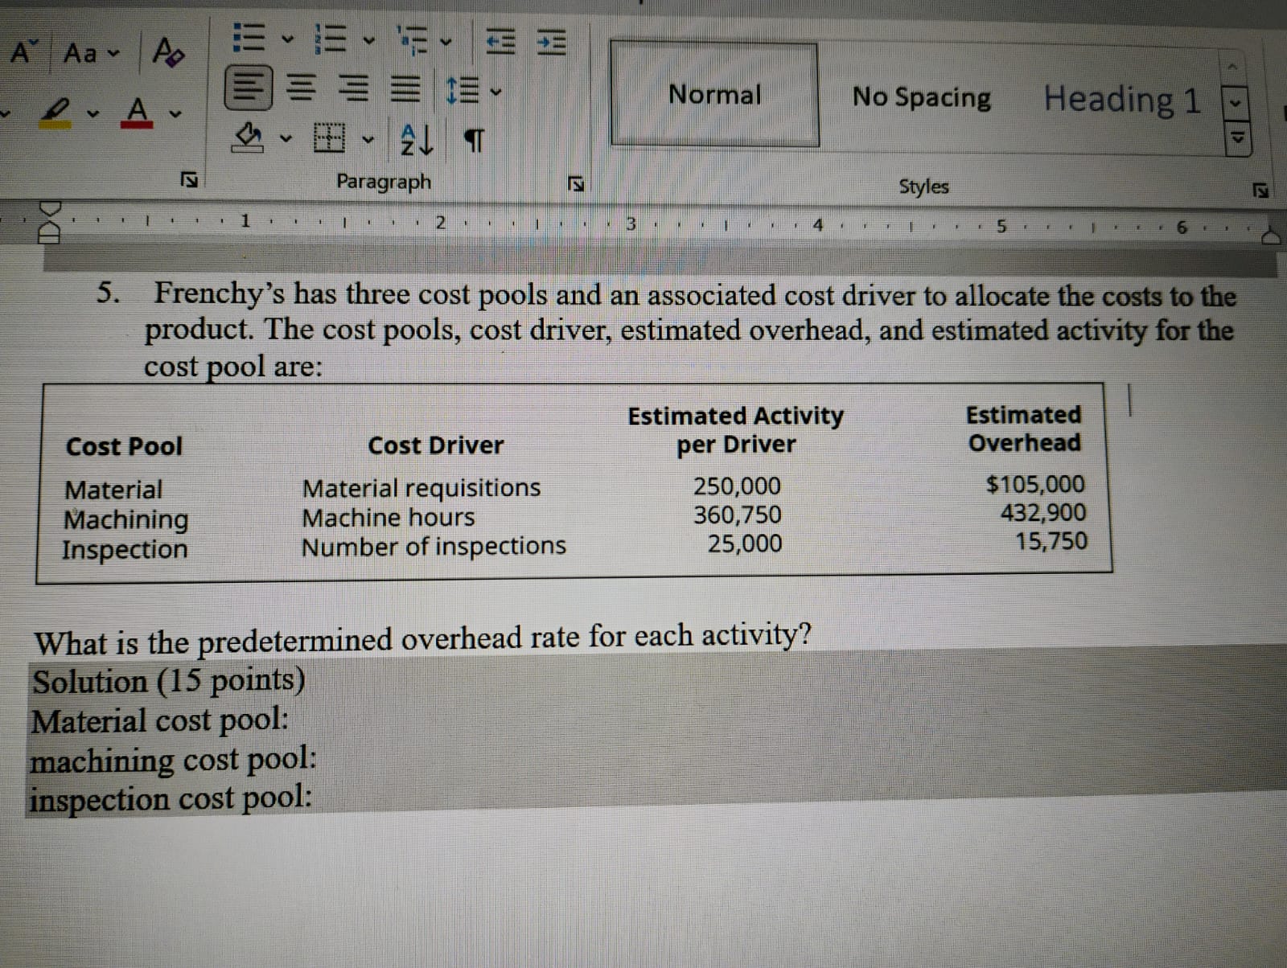Click the Line and Paragraph Spacing icon

click(464, 89)
